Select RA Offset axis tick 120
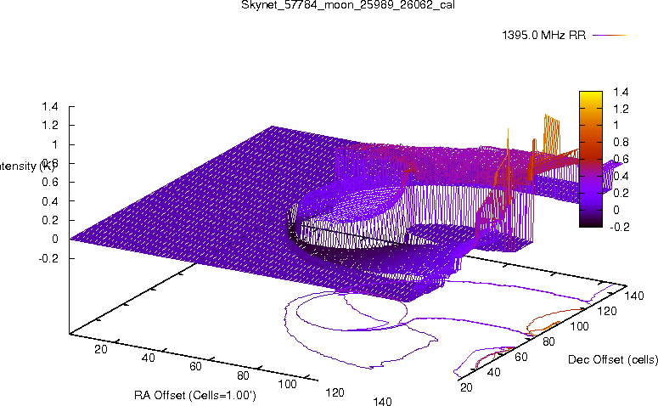This screenshot has width=658, height=406. pyautogui.click(x=335, y=393)
